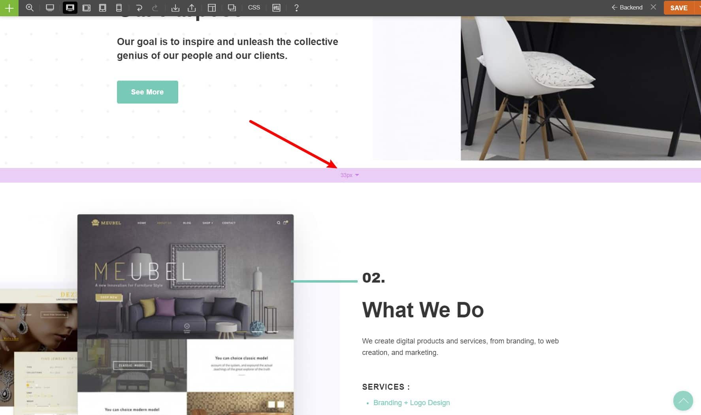Open the zoom magnifier tool
The width and height of the screenshot is (701, 415).
point(30,8)
